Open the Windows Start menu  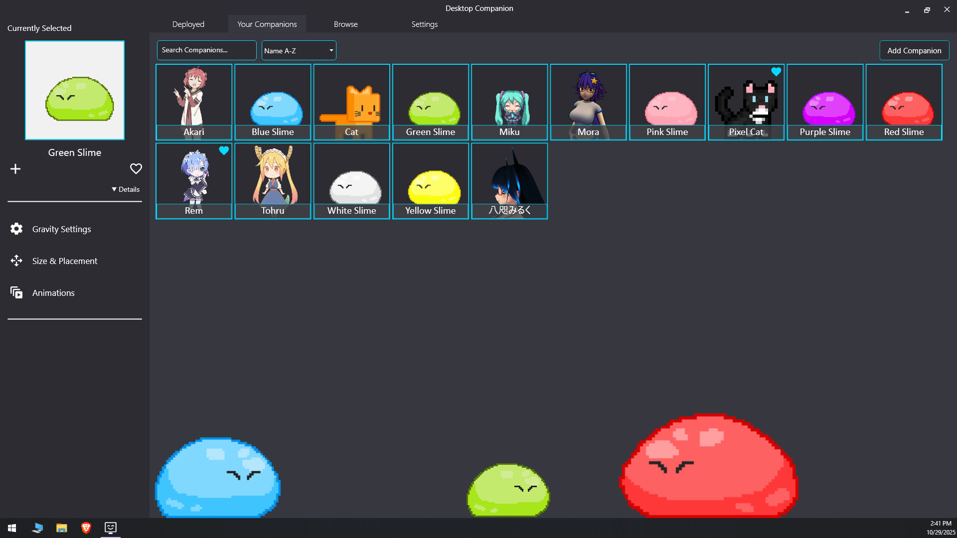pyautogui.click(x=10, y=528)
